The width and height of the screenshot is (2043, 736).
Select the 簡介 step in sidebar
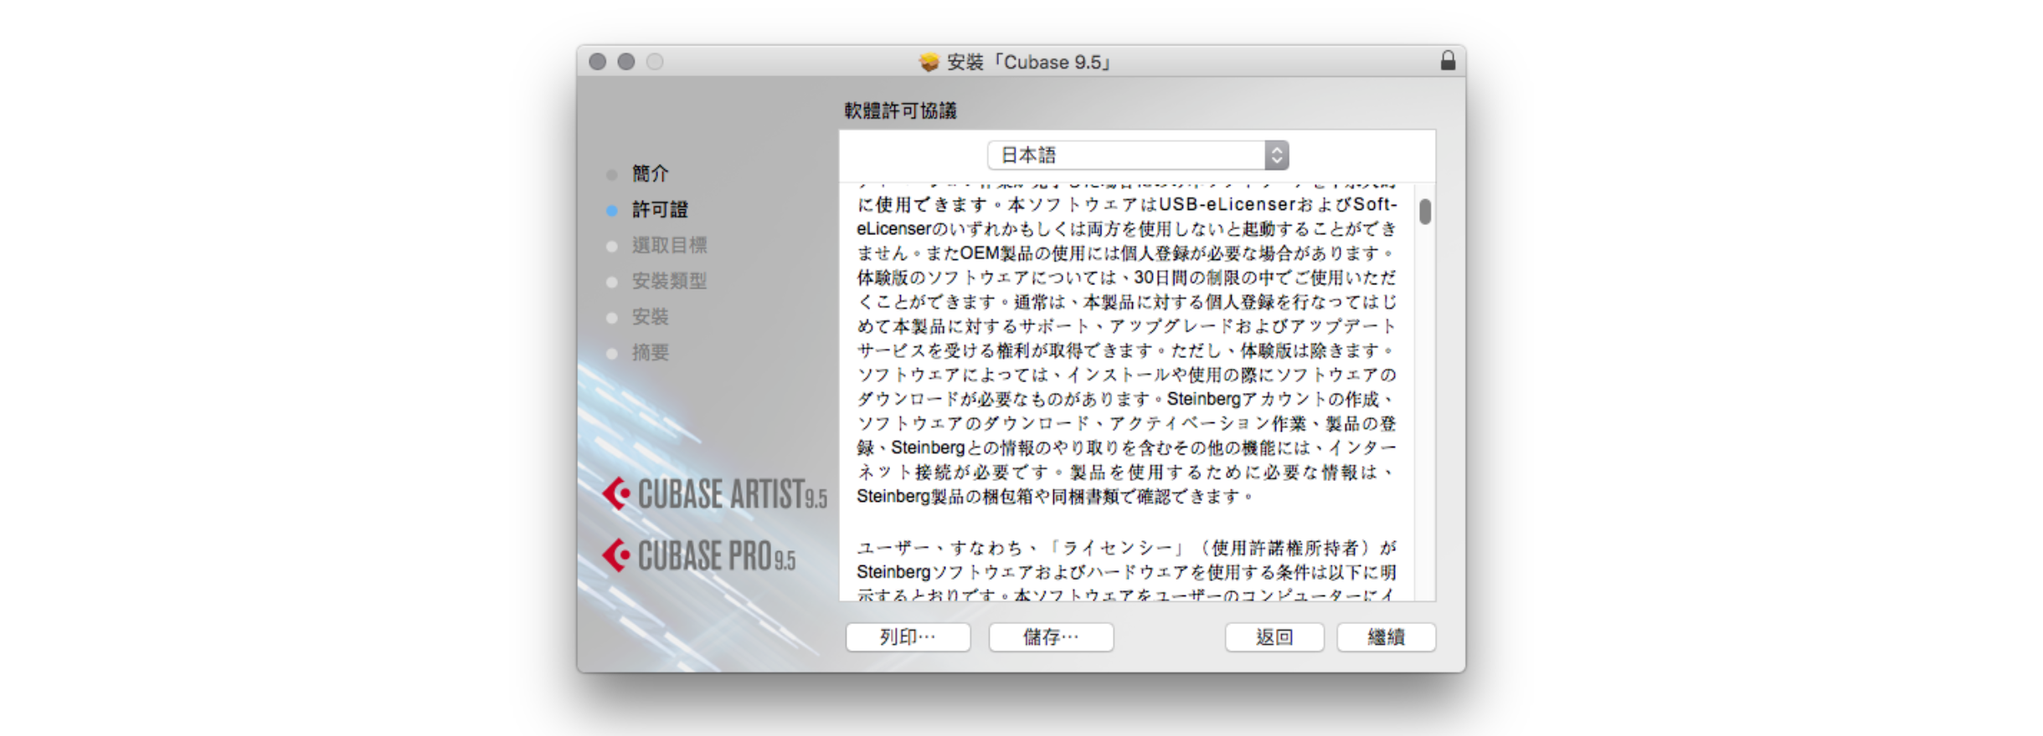pyautogui.click(x=651, y=174)
